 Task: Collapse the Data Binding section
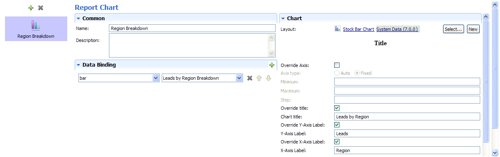tap(78, 65)
